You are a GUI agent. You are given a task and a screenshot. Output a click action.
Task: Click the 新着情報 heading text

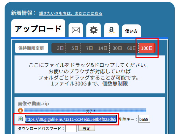pyautogui.click(x=23, y=13)
